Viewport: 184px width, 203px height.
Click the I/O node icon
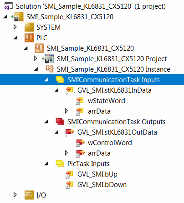(29, 195)
